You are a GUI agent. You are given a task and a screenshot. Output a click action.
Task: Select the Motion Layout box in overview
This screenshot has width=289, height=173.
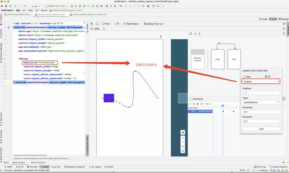point(198,59)
